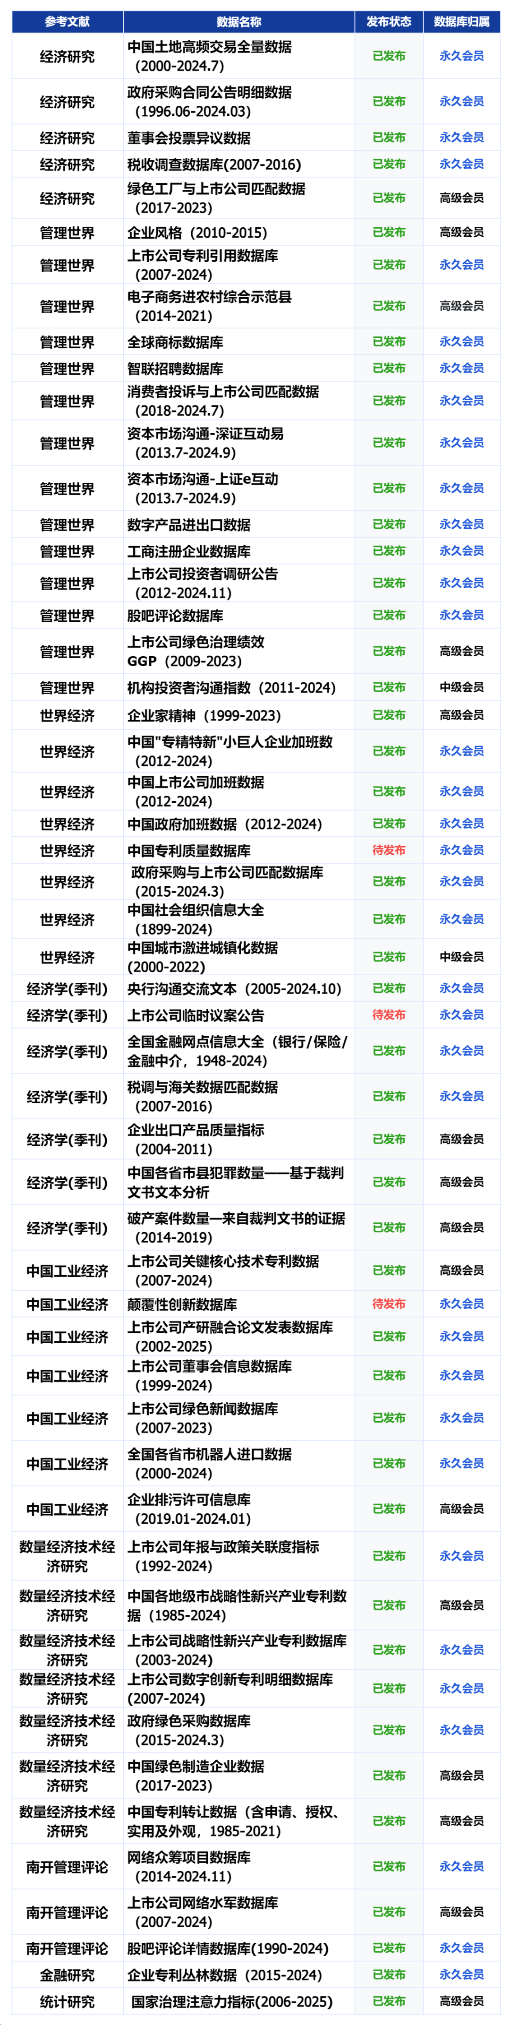Click 上市公司年报与政策关联度指标 entry
Screen dimensions: 510x2025
click(x=223, y=1556)
